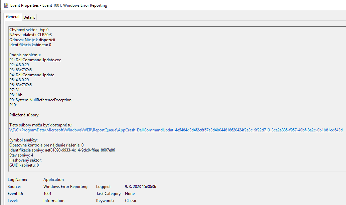Click the Log Name value 'Application'

54,180
